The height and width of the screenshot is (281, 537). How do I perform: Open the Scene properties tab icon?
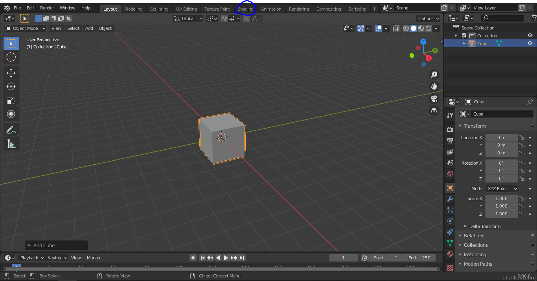450,162
